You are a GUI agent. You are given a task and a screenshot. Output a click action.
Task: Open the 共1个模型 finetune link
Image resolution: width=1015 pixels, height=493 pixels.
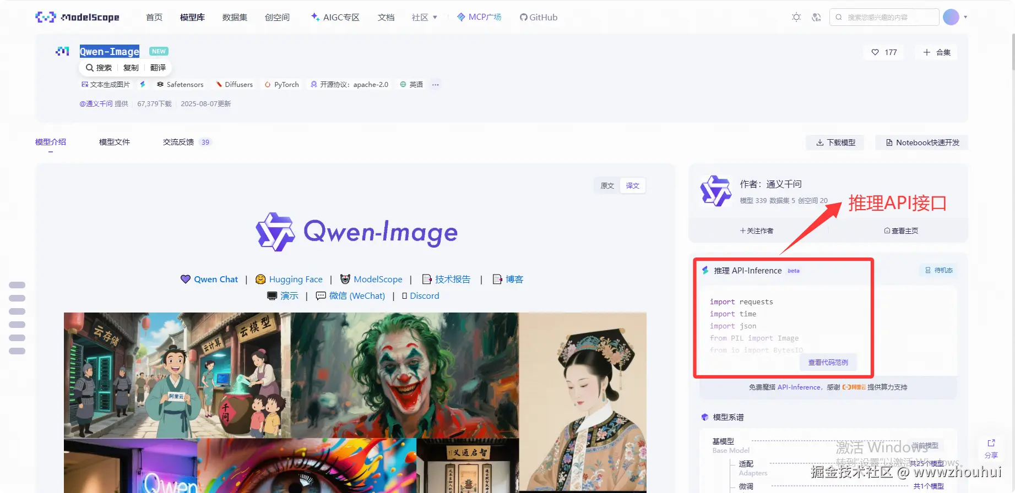point(929,486)
